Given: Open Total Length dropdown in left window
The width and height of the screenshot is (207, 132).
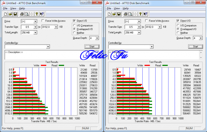Looking at the screenshot, I should click(x=35, y=33).
